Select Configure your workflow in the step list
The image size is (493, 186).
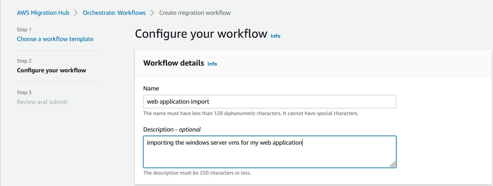pyautogui.click(x=52, y=70)
